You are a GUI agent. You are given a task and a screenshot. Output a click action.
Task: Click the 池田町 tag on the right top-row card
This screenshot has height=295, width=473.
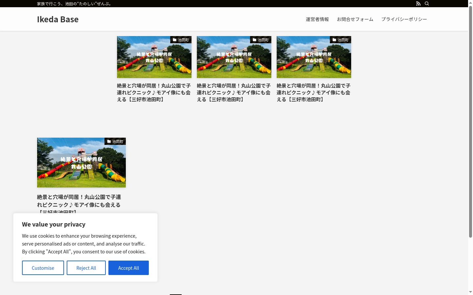click(x=340, y=40)
